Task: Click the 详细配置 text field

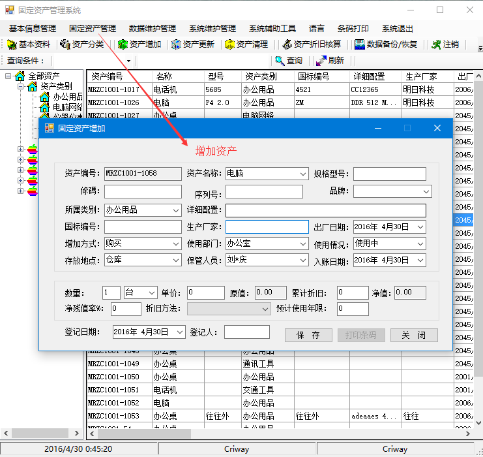Action: pyautogui.click(x=325, y=211)
